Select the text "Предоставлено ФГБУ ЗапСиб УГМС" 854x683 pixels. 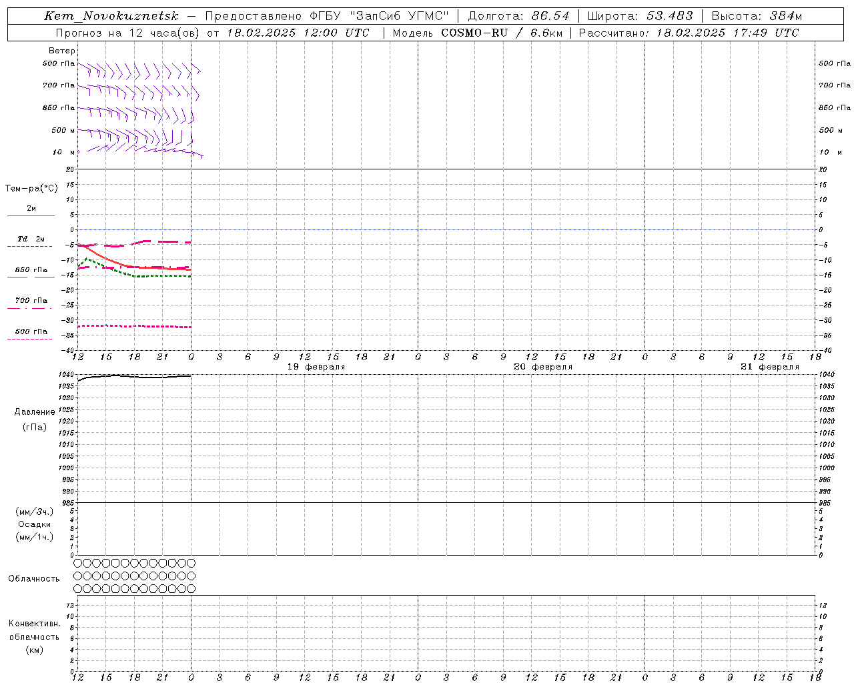[x=327, y=16]
